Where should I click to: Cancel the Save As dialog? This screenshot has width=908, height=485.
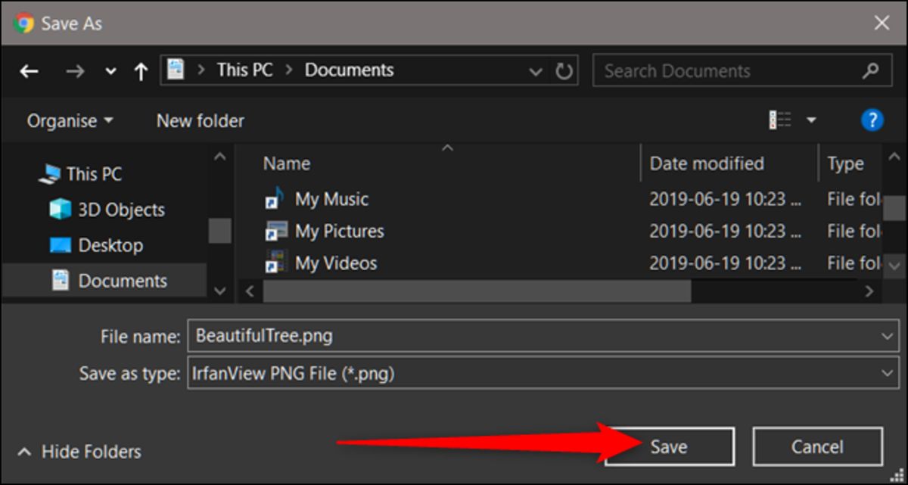[818, 446]
